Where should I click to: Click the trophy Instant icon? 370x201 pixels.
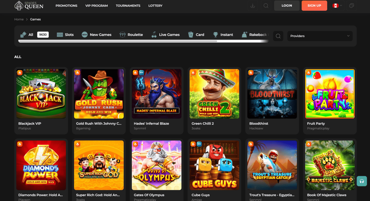point(215,35)
